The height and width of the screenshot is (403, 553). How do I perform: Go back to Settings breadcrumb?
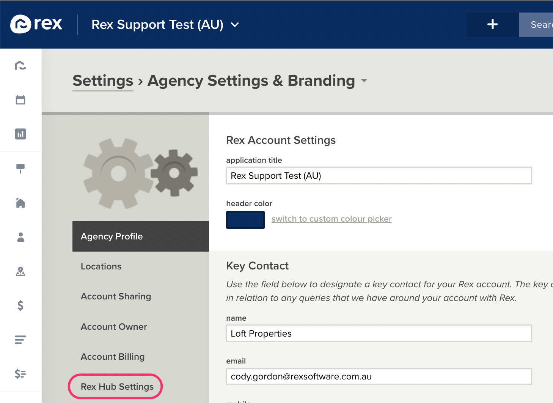click(103, 81)
